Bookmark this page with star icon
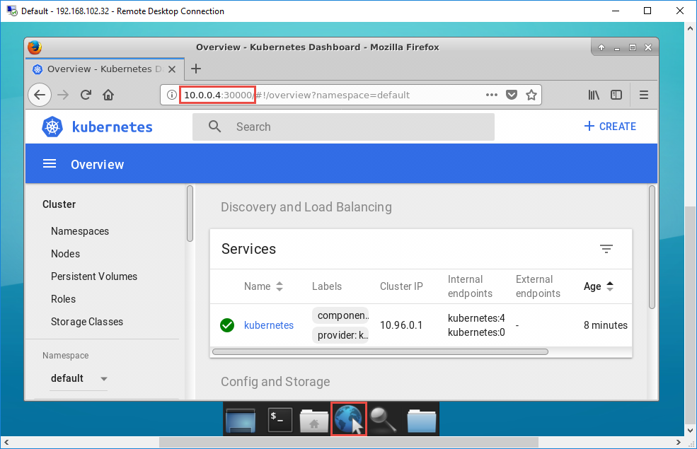The height and width of the screenshot is (449, 697). 531,95
